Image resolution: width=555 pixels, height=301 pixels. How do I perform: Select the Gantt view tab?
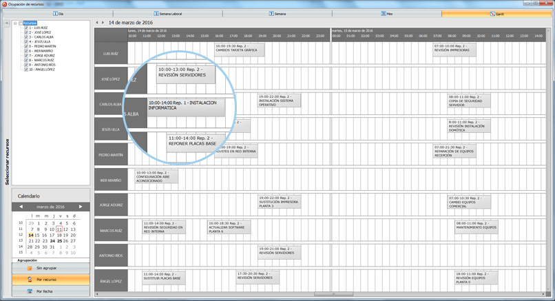[x=495, y=14]
